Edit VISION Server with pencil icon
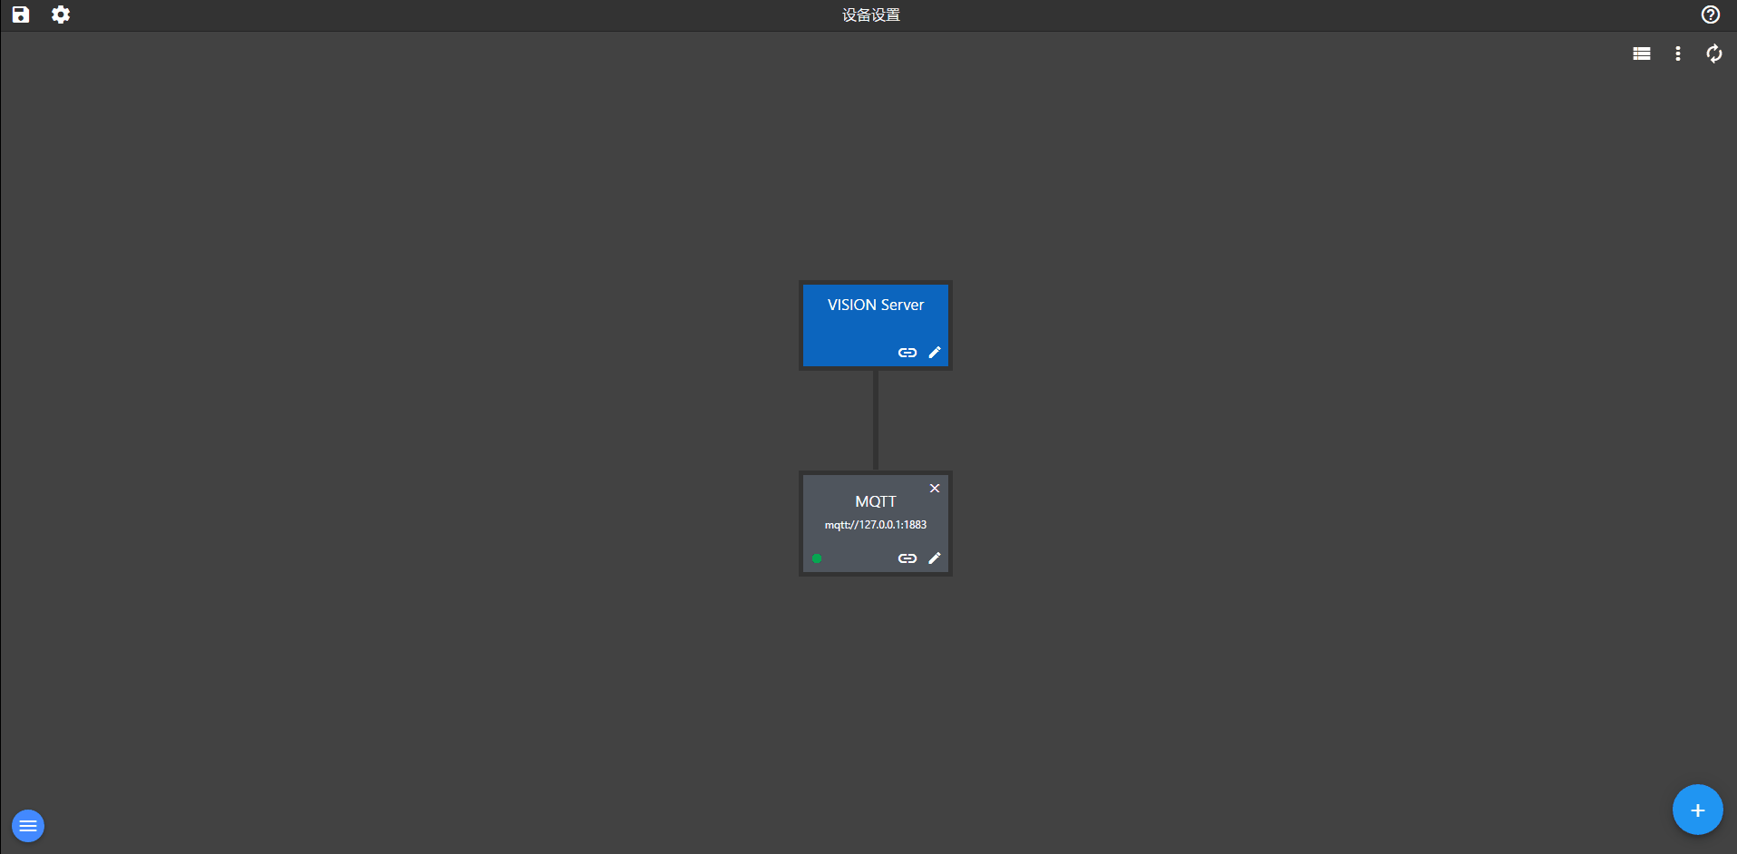The height and width of the screenshot is (854, 1737). coord(935,353)
